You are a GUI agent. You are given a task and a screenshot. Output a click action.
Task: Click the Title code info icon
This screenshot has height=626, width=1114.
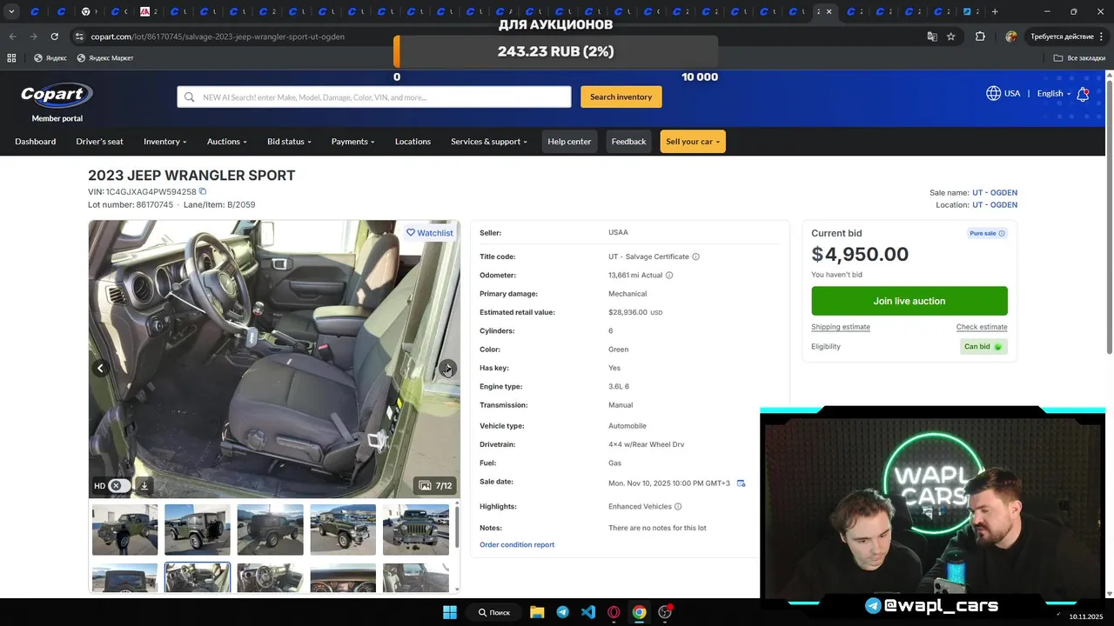(695, 256)
